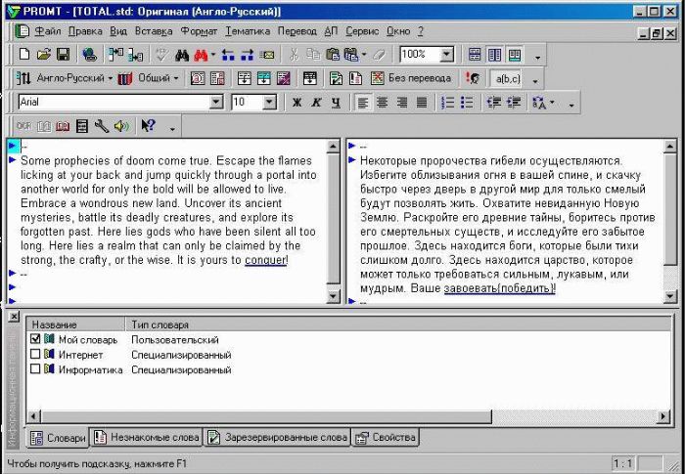Click the decrease indent icon
This screenshot has width=685, height=474.
[493, 103]
